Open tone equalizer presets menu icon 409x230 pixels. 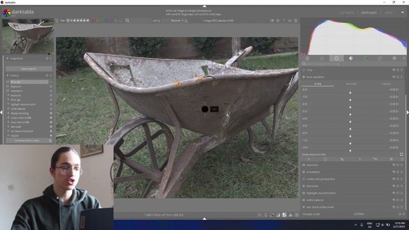click(x=402, y=77)
